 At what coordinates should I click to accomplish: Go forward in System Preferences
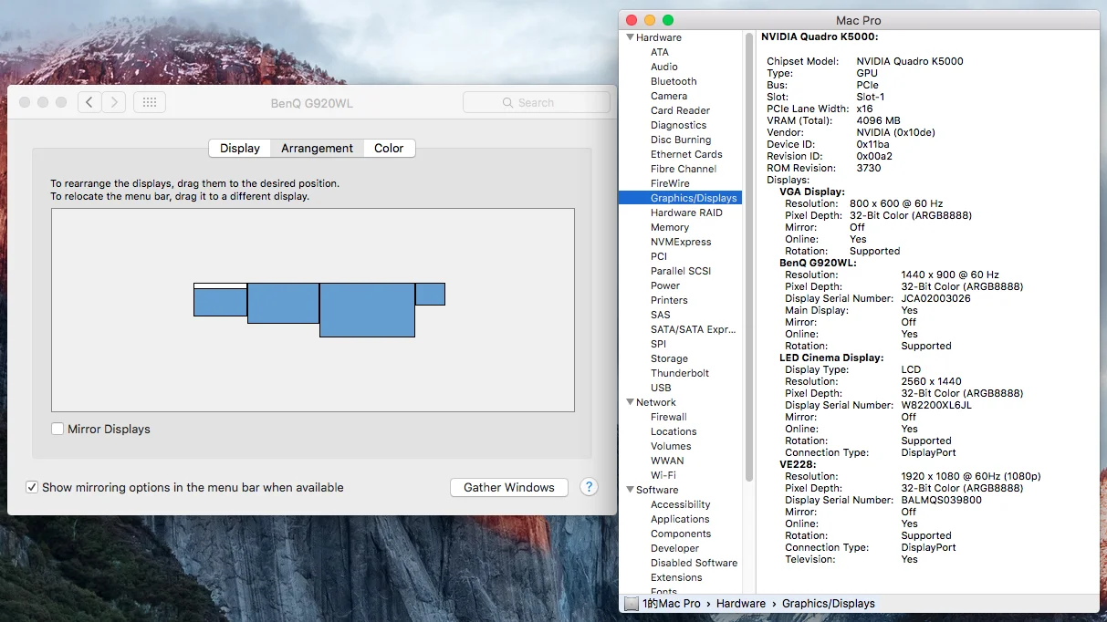click(114, 102)
